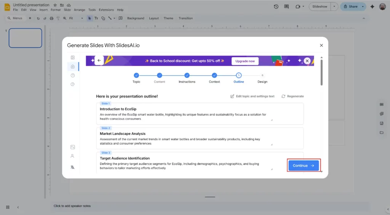Screen dimensions: 390x215
Task: Toggle the SlidesAI sidebar panel collapse icon
Action: click(73, 58)
